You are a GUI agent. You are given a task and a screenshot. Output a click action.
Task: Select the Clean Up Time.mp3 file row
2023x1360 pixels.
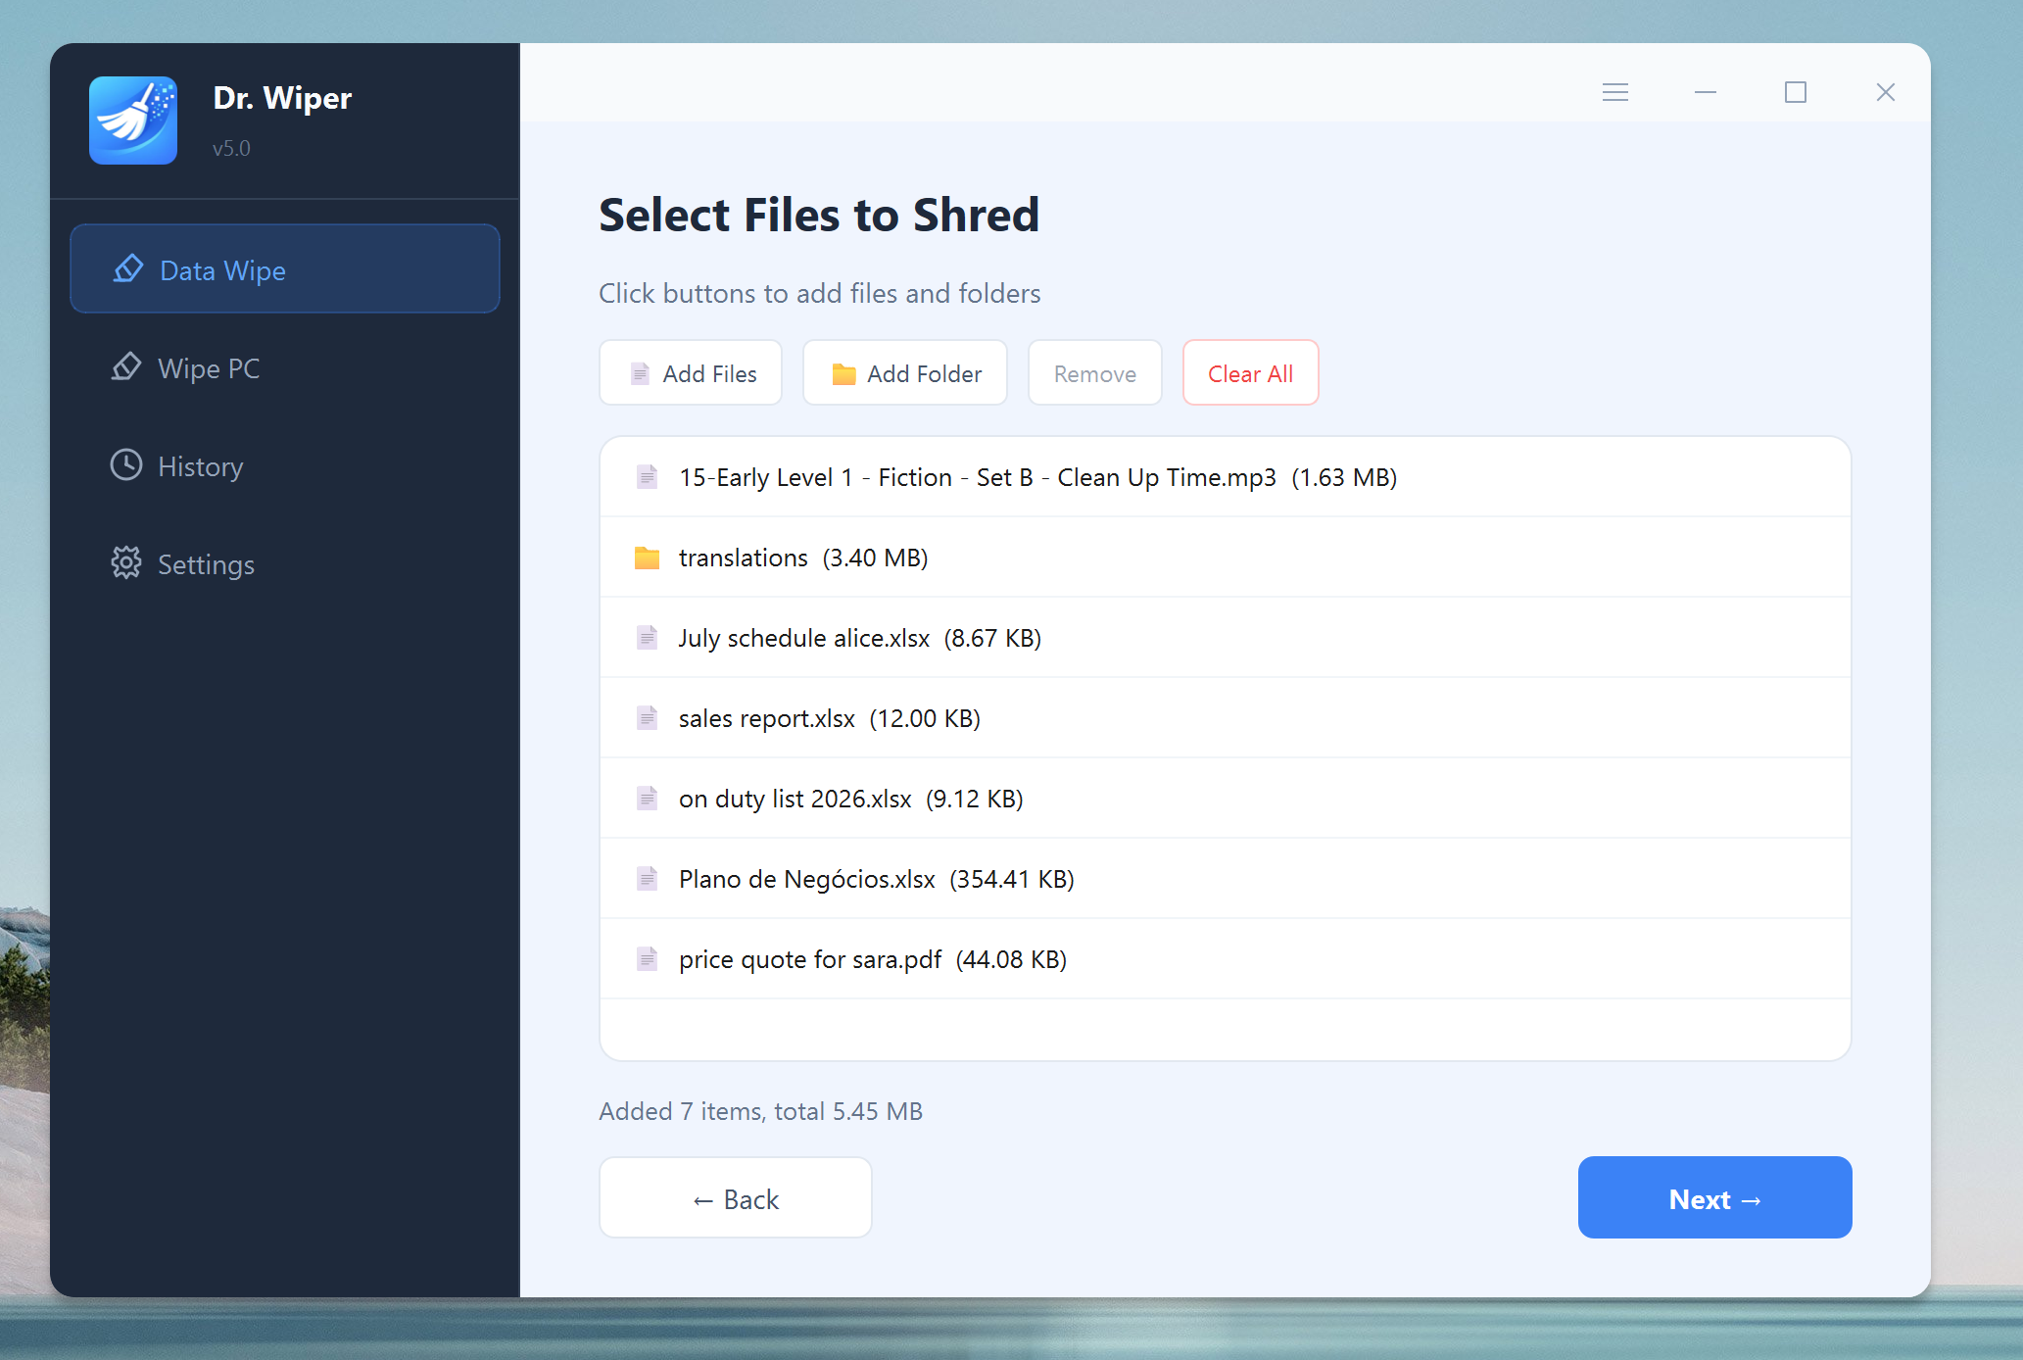[1226, 477]
